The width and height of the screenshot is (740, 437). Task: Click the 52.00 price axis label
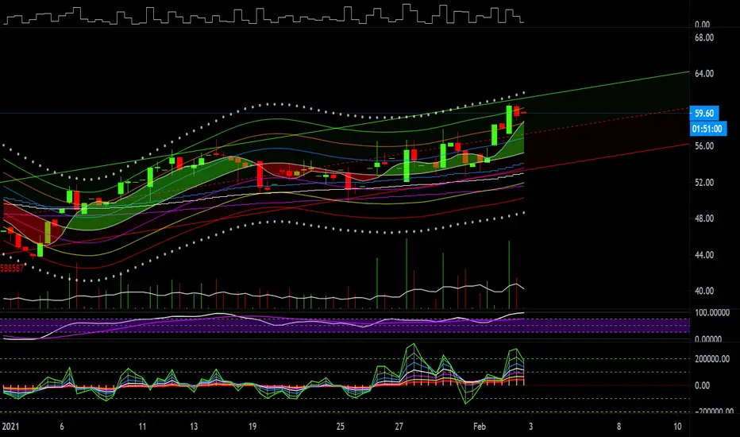click(704, 183)
